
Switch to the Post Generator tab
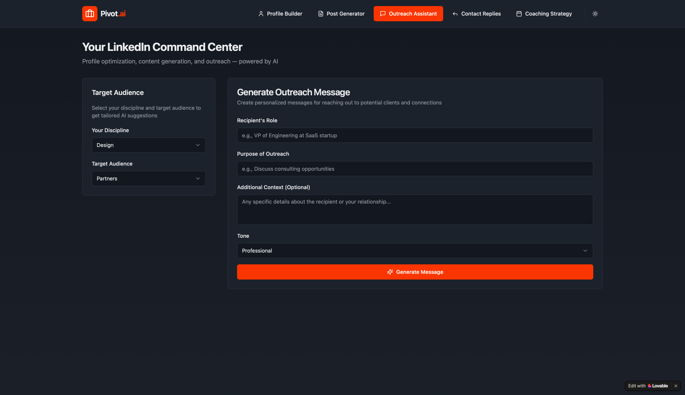point(341,14)
